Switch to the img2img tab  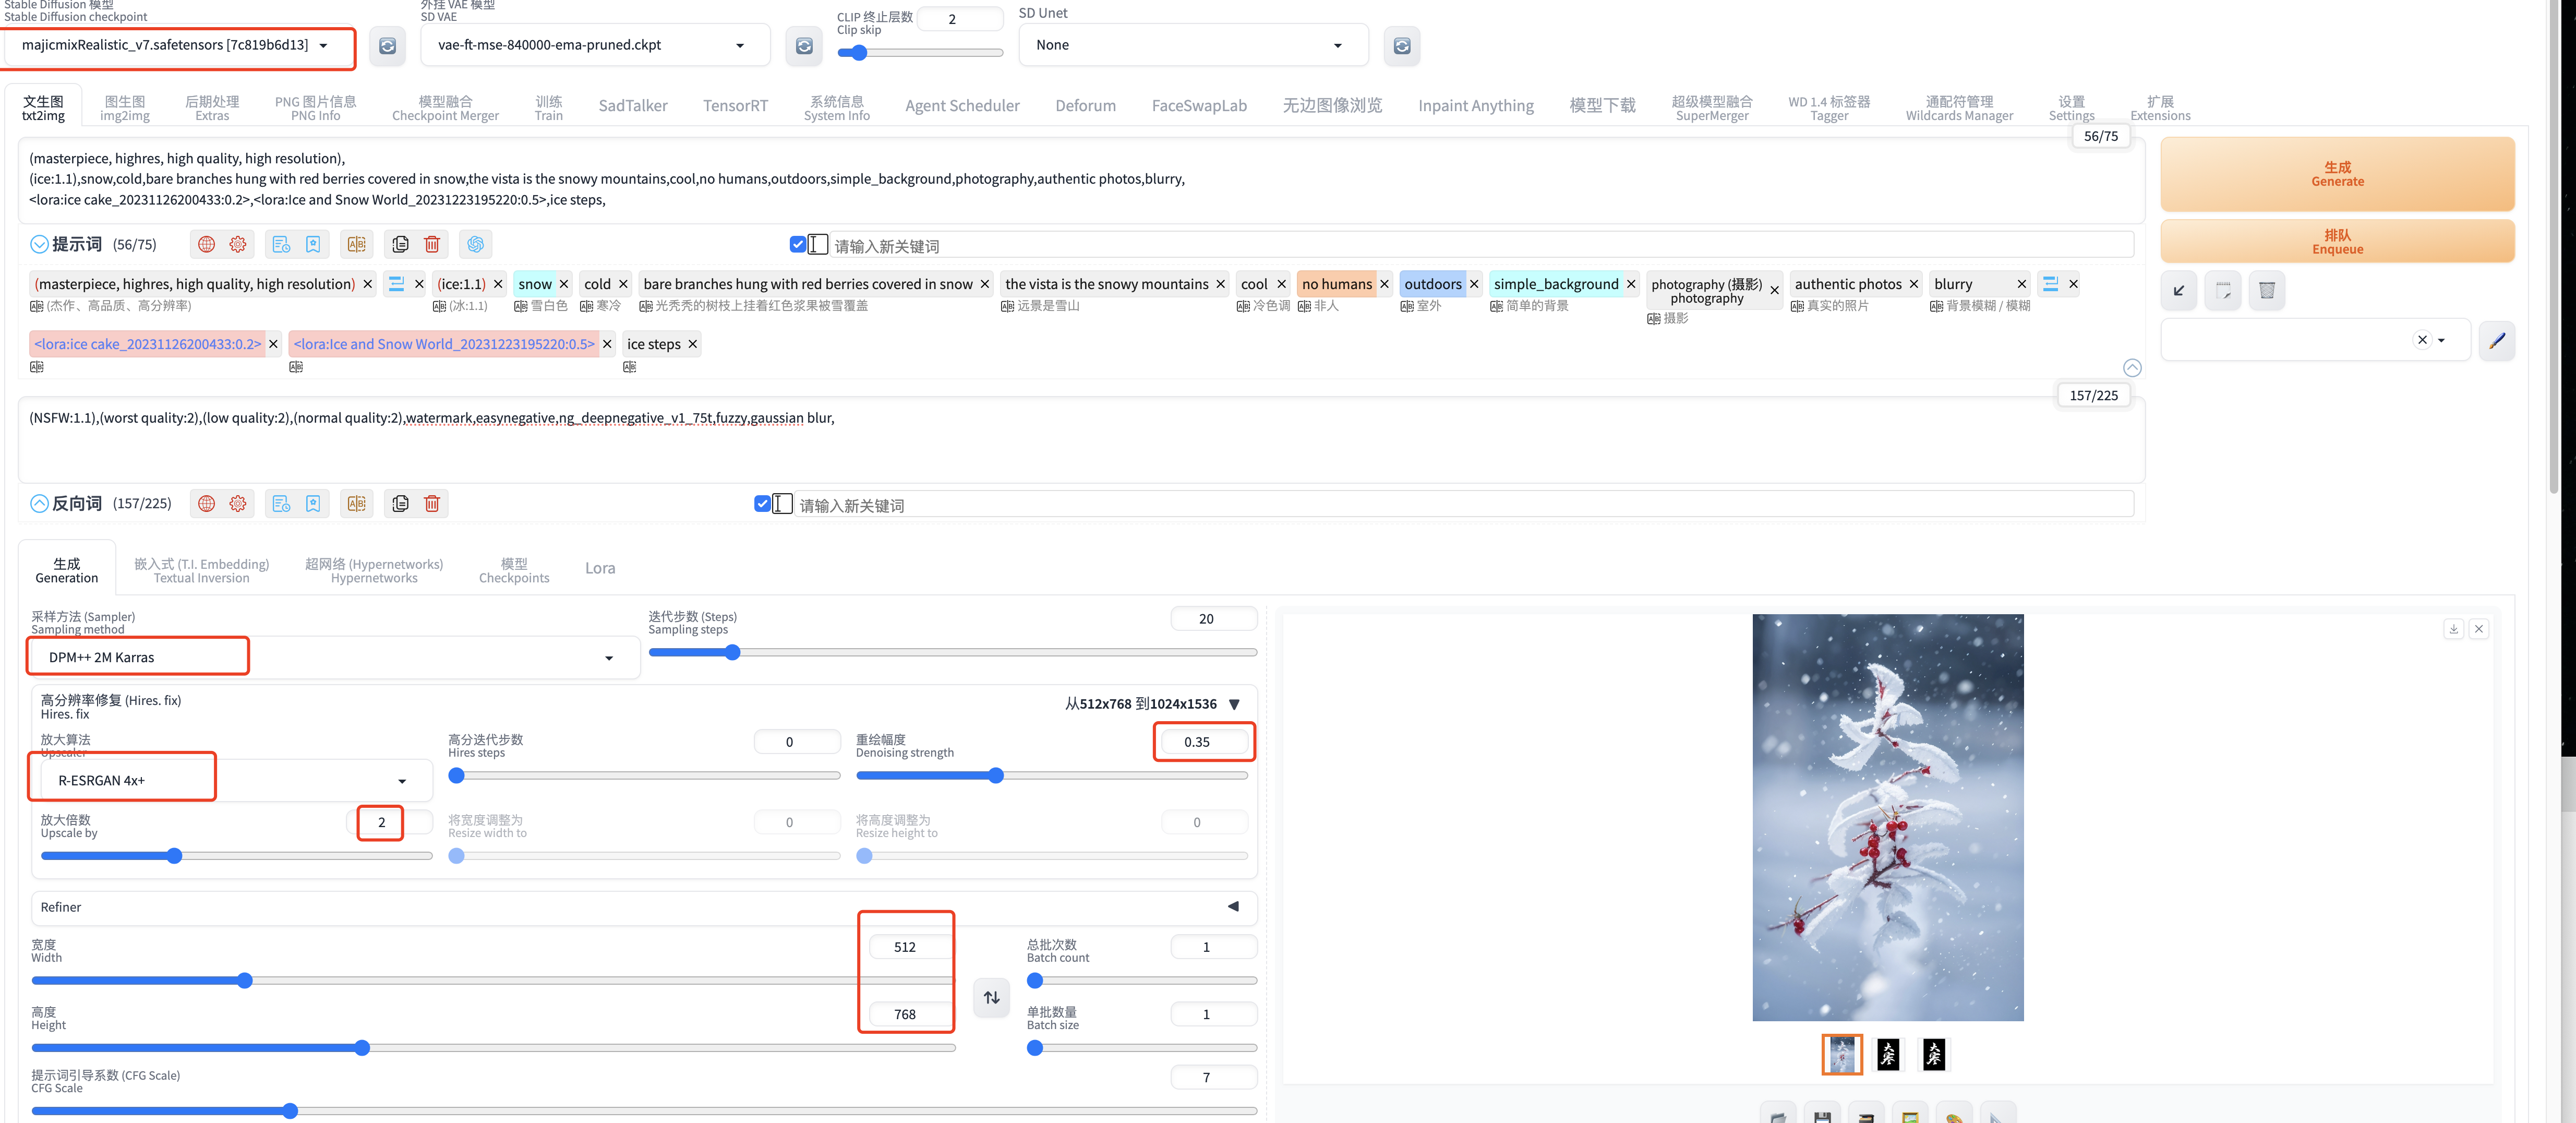tap(125, 108)
